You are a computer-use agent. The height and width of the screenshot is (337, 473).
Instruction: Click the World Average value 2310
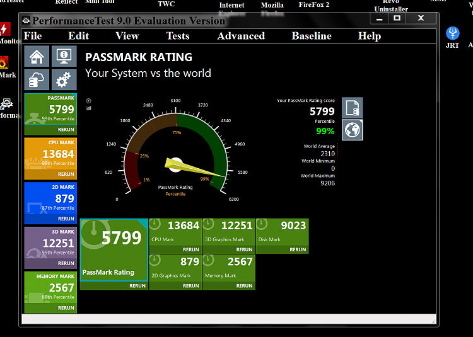[x=327, y=154]
